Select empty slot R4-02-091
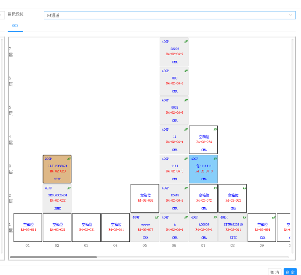 tap(262, 227)
